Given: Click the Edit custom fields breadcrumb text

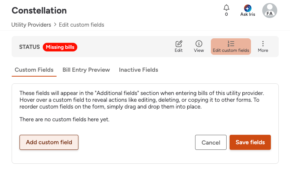Looking at the screenshot, I should (81, 25).
